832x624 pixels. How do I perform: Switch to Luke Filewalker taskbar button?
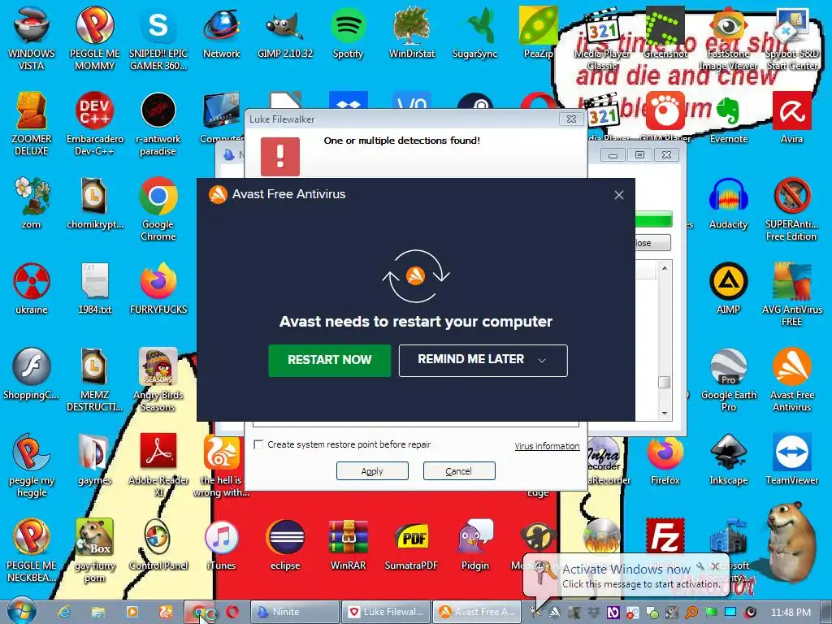click(x=385, y=612)
